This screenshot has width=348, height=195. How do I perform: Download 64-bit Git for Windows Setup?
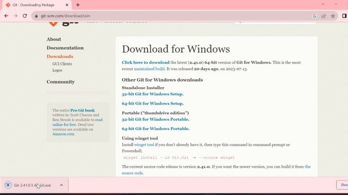pyautogui.click(x=152, y=103)
